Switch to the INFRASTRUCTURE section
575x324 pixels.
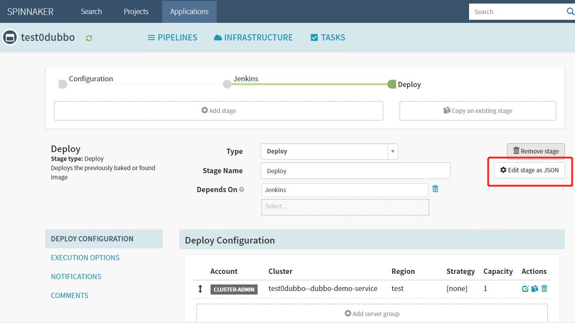point(253,38)
